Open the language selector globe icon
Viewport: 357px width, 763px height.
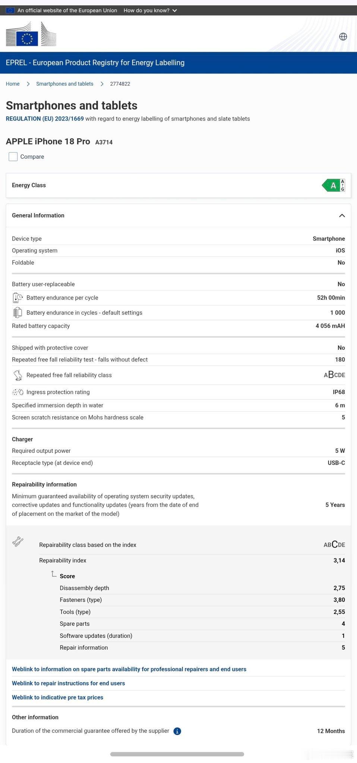click(343, 37)
